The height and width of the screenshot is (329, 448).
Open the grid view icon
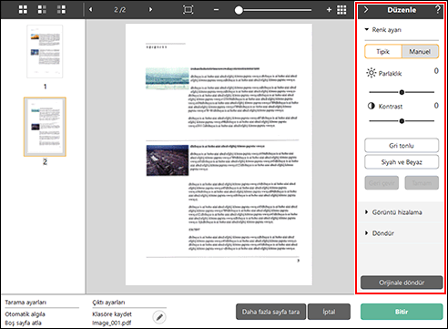pos(341,10)
